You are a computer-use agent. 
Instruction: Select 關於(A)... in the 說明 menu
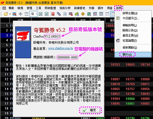coord(133,54)
